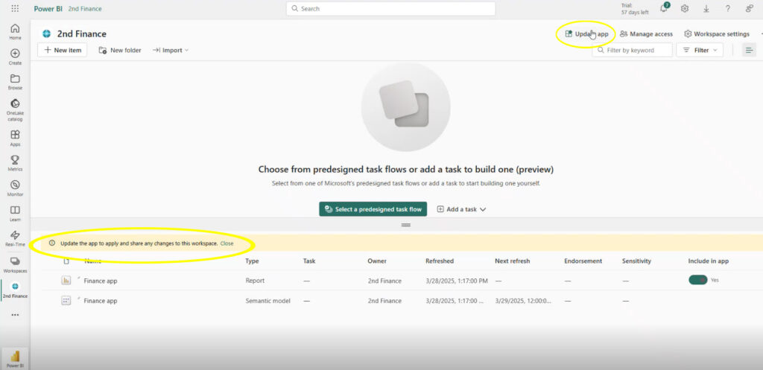Screen dimensions: 763x370
Task: Open the more options ellipsis in sidebar
Action: [x=15, y=315]
